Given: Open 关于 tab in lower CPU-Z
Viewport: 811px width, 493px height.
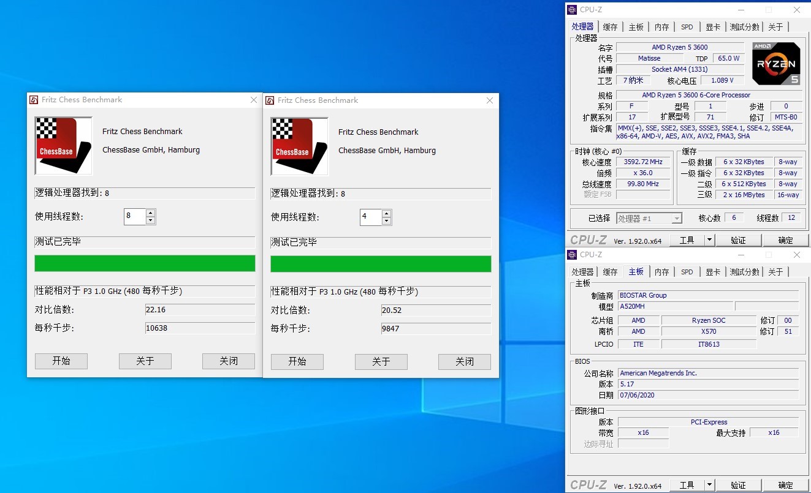Looking at the screenshot, I should click(x=775, y=272).
